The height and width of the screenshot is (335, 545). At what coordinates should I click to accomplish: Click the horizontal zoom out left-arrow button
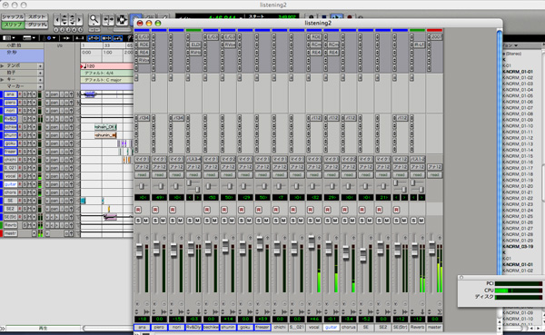[x=56, y=20]
